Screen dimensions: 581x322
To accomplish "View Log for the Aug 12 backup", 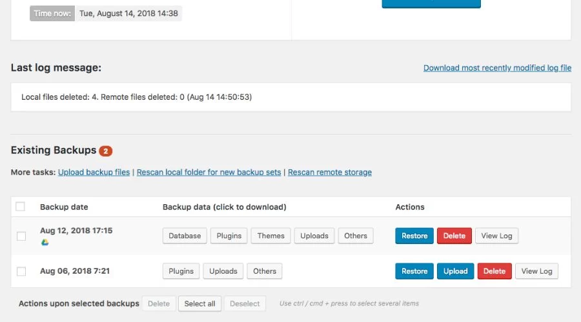I will coord(497,236).
